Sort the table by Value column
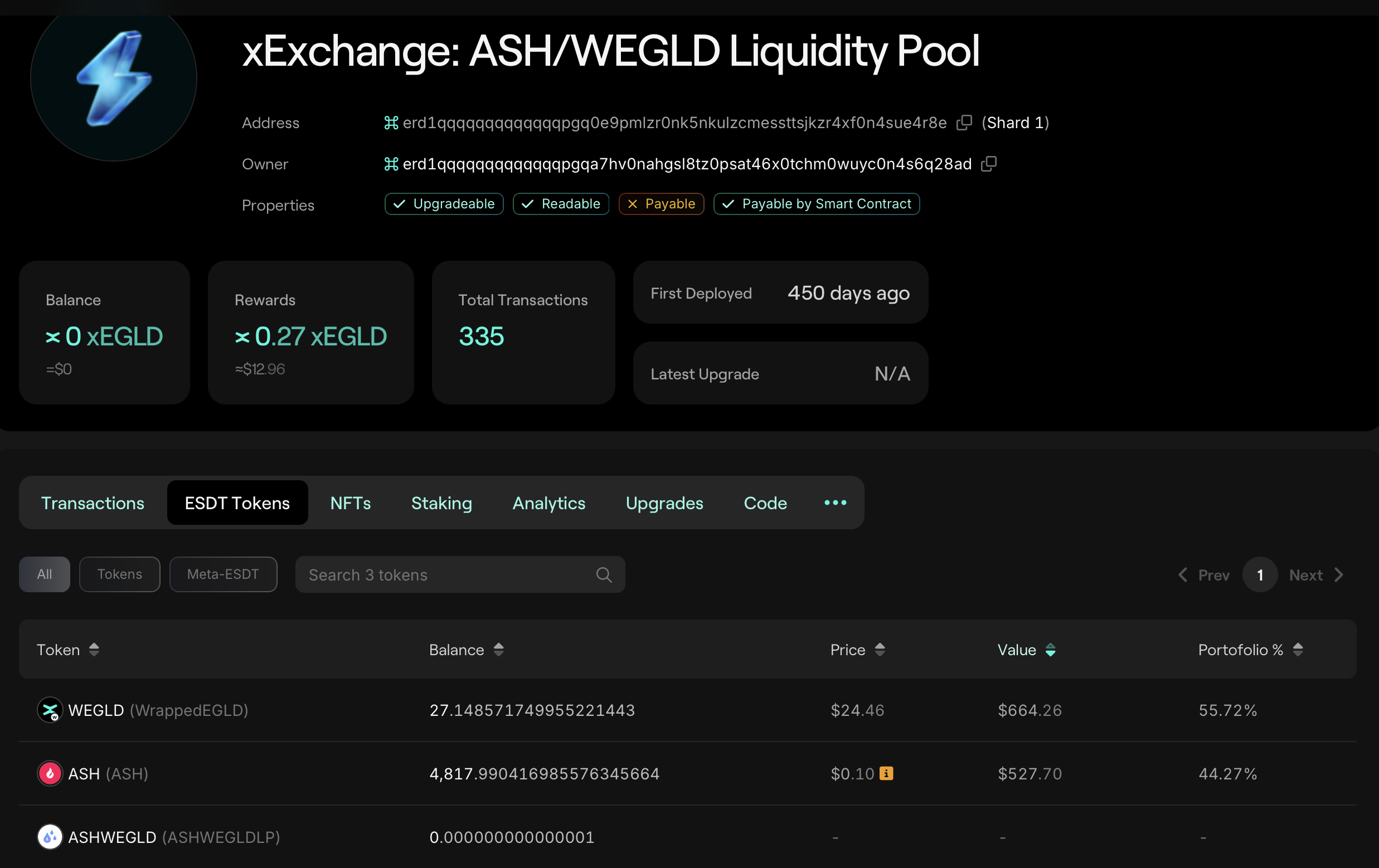This screenshot has width=1379, height=868. click(1026, 650)
